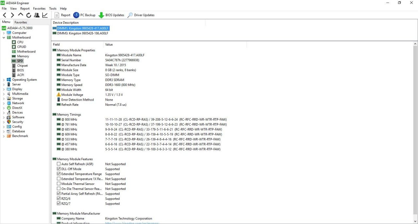Switch to the Favorites tab
This screenshot has height=224, width=418.
(x=21, y=22)
